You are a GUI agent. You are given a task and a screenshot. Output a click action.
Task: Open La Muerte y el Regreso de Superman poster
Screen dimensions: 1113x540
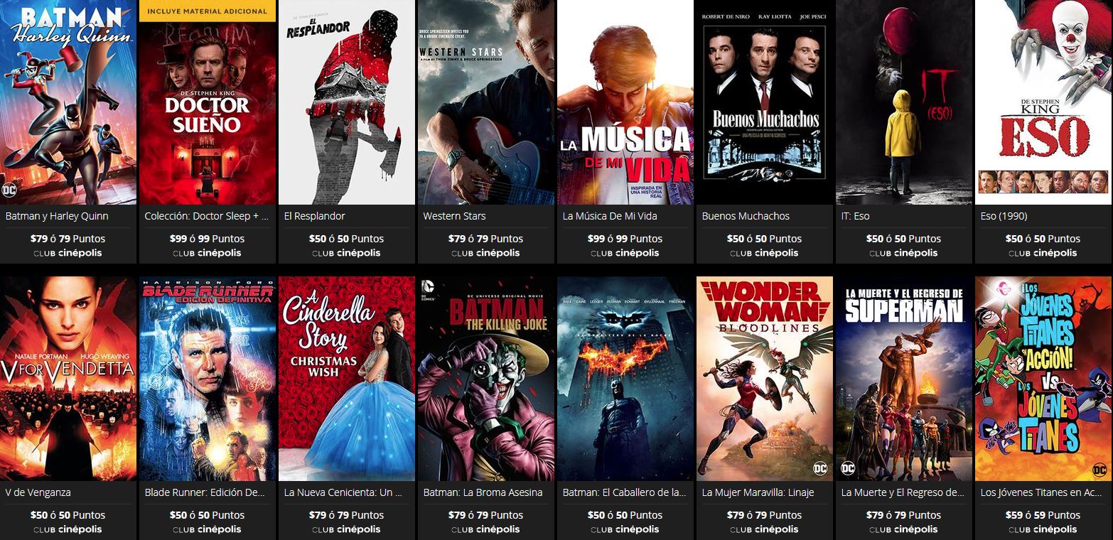904,379
